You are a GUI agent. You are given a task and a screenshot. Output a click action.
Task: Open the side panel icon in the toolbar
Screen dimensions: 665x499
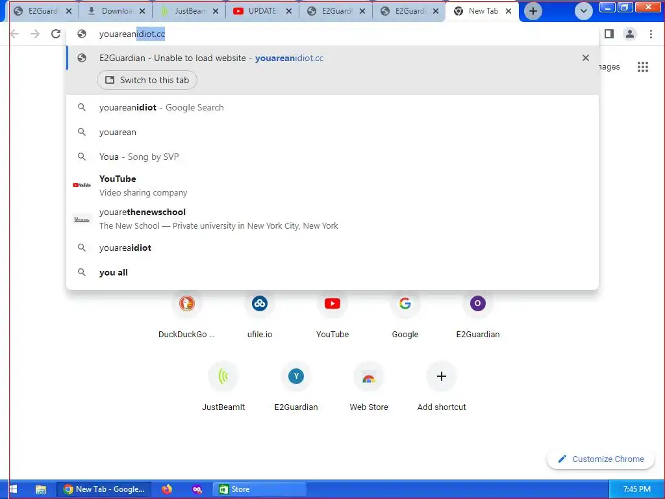(x=609, y=34)
